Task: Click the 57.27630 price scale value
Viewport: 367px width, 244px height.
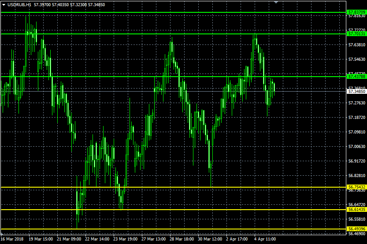Action: (x=357, y=103)
